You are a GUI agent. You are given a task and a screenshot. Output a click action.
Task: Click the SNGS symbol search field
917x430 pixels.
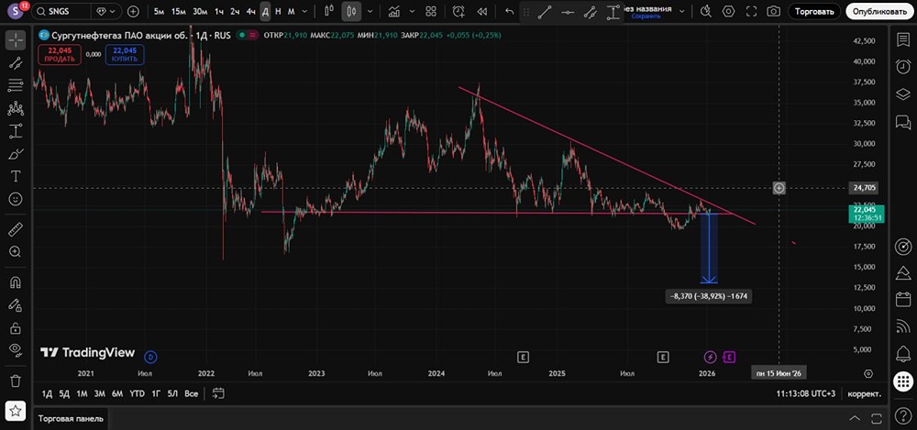[x=61, y=11]
